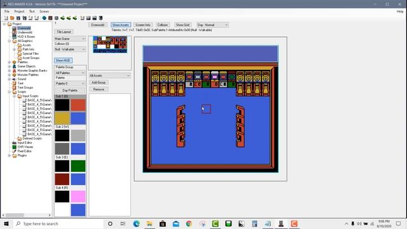Open the Null - Walkable collision dropdown
407x229 pixels.
pos(70,50)
